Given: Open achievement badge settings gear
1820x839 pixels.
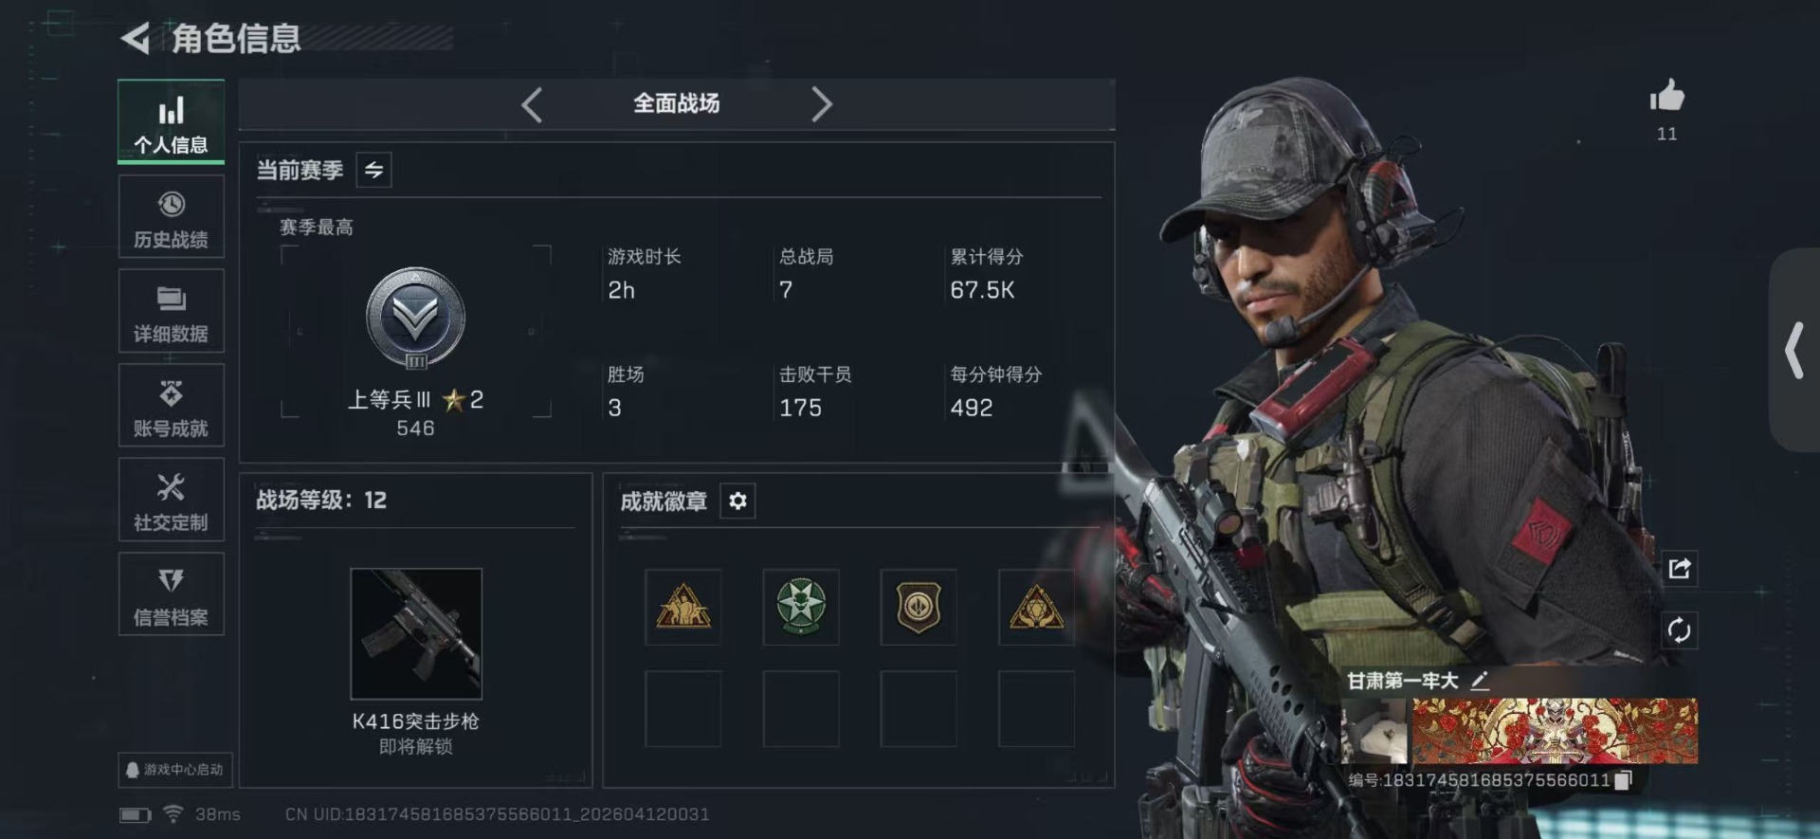Looking at the screenshot, I should pyautogui.click(x=737, y=501).
